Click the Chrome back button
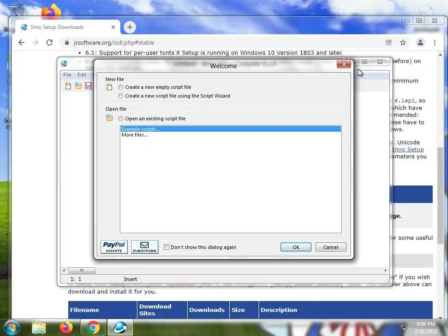The image size is (448, 336). (21, 42)
